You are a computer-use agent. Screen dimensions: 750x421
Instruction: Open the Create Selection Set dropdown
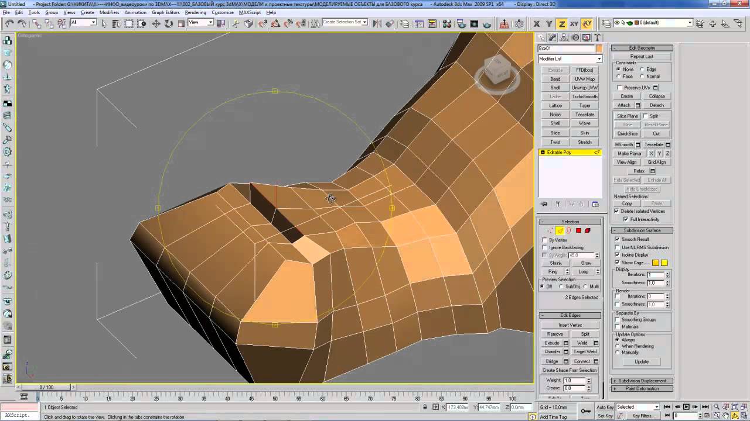pos(345,23)
